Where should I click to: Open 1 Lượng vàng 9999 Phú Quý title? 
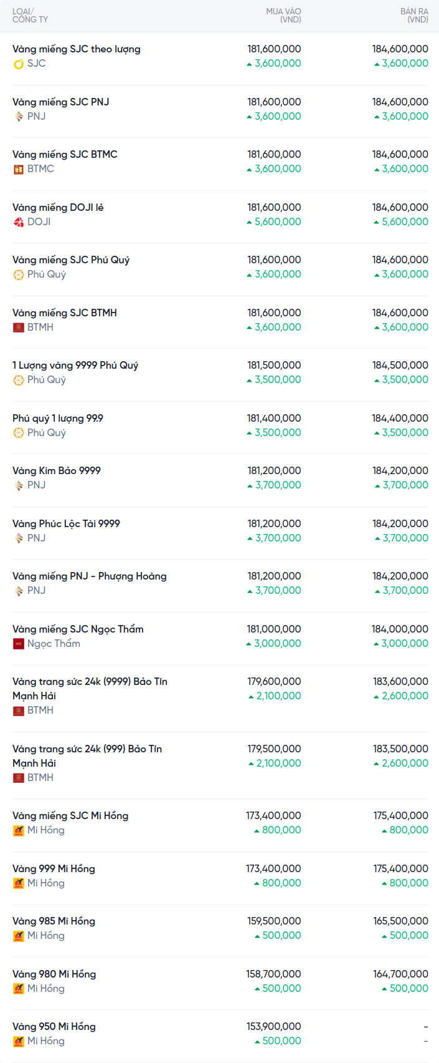click(x=75, y=366)
